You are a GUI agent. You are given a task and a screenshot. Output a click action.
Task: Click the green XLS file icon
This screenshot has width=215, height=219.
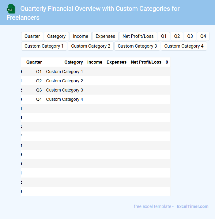pyautogui.click(x=11, y=9)
